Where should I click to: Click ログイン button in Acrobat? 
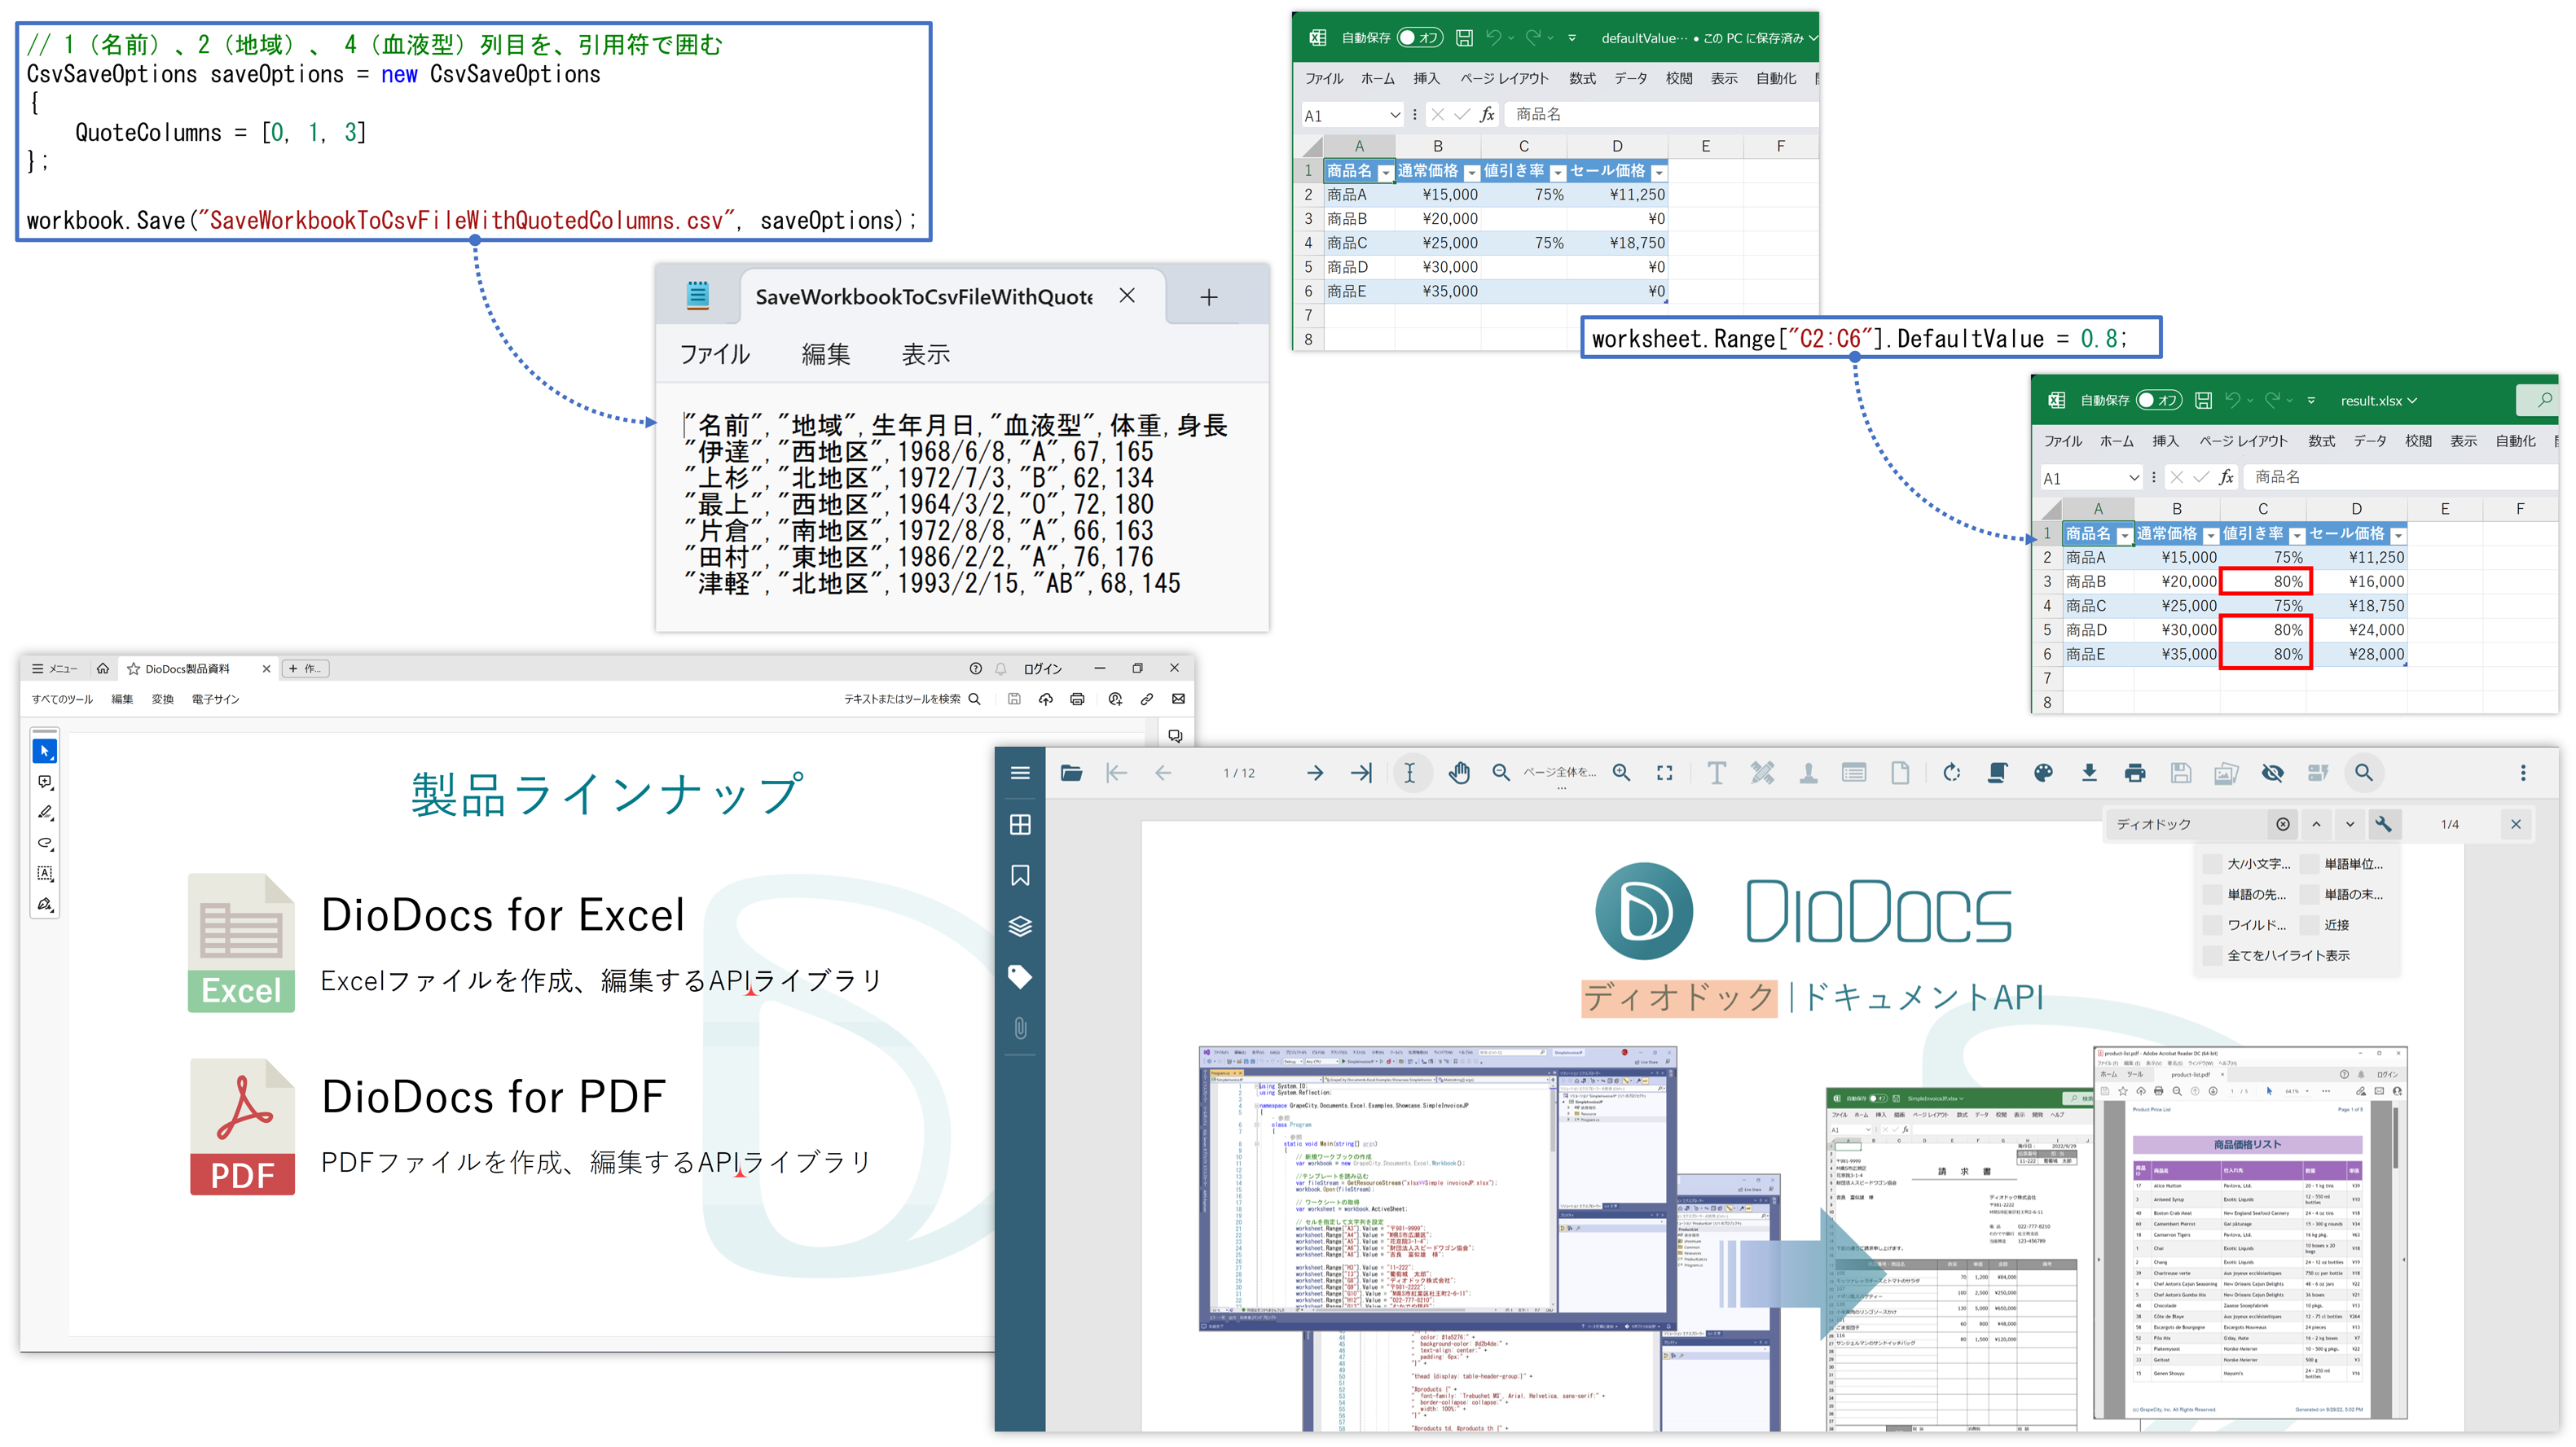[x=1042, y=669]
